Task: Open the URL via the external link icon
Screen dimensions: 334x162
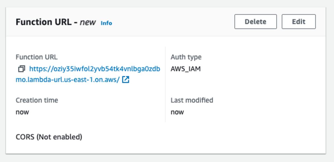Action: pos(126,80)
